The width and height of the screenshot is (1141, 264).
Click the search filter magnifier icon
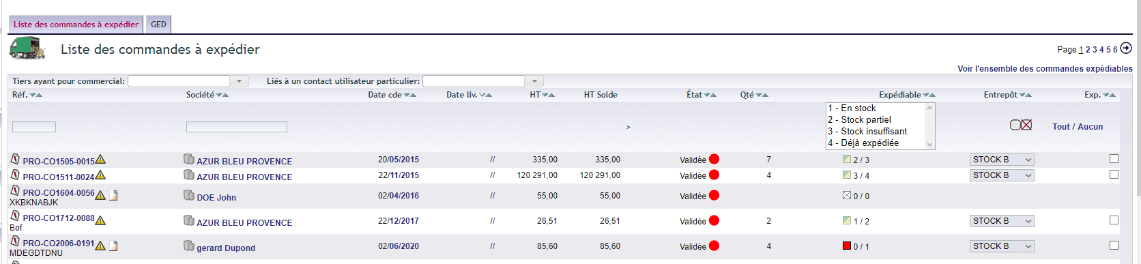(1015, 125)
